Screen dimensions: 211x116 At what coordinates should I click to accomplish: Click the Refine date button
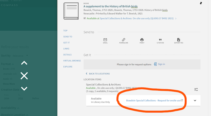tap(36, 98)
